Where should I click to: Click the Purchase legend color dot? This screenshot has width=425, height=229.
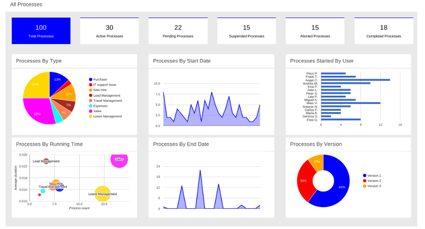90,79
